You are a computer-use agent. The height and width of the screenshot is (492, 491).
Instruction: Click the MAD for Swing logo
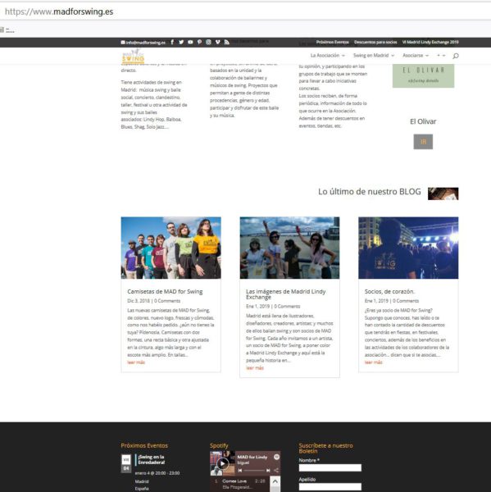pos(133,56)
